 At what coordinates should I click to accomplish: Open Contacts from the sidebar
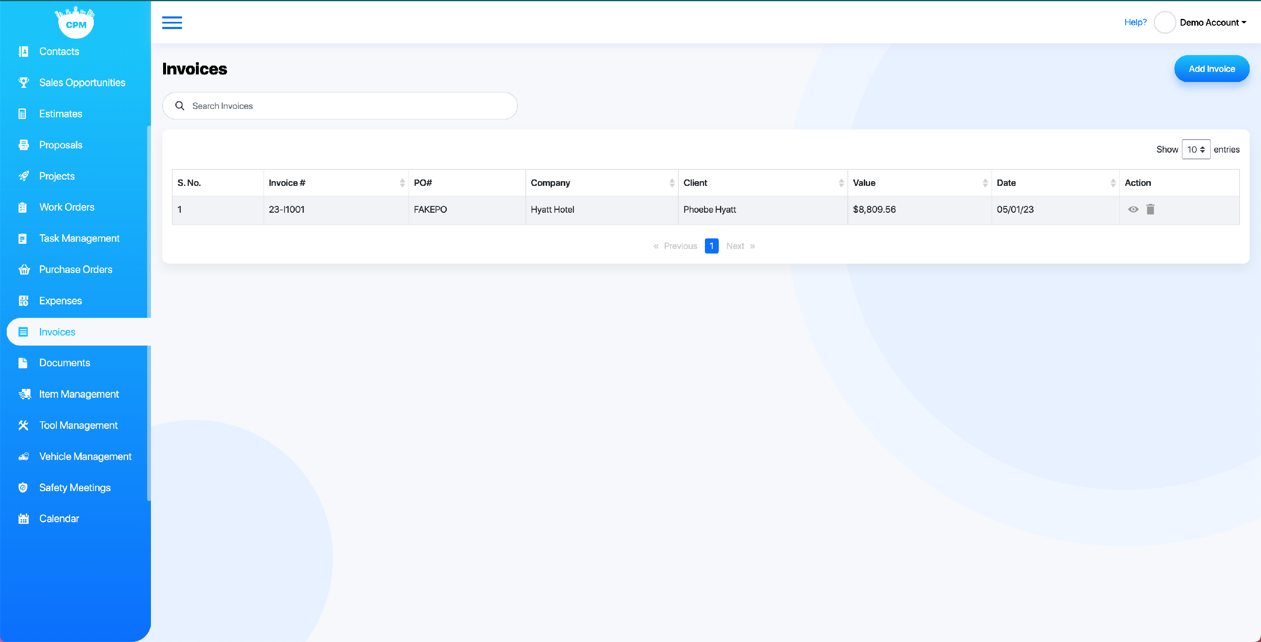(x=59, y=51)
